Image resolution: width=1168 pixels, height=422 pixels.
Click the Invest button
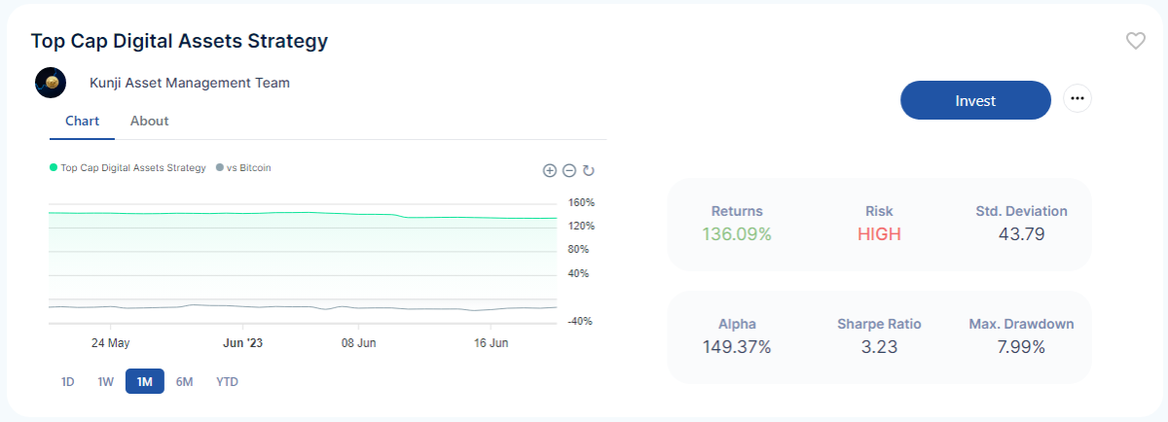[x=975, y=100]
